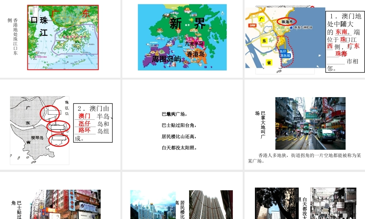Click the 九龙半岛 label
This screenshot has height=219, width=365.
(x=194, y=43)
